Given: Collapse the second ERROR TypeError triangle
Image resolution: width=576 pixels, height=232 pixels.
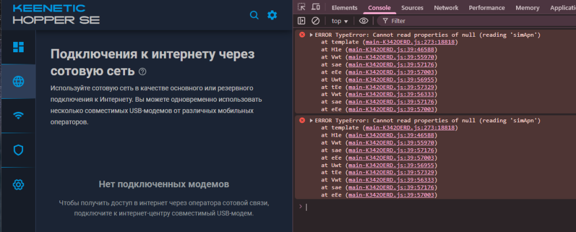Looking at the screenshot, I should (311, 121).
